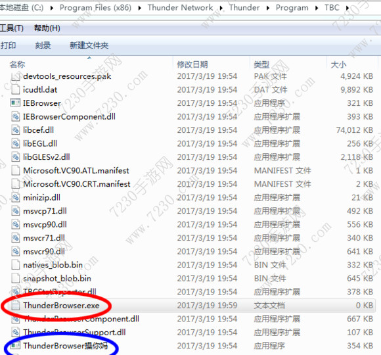Click the 刻录 toolbar button
This screenshot has width=381, height=355.
click(43, 45)
